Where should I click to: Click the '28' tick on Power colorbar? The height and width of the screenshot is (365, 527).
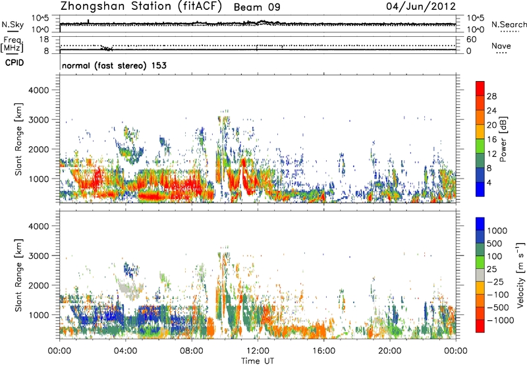tap(491, 96)
